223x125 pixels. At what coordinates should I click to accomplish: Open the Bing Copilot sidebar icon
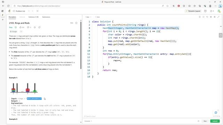220,6
